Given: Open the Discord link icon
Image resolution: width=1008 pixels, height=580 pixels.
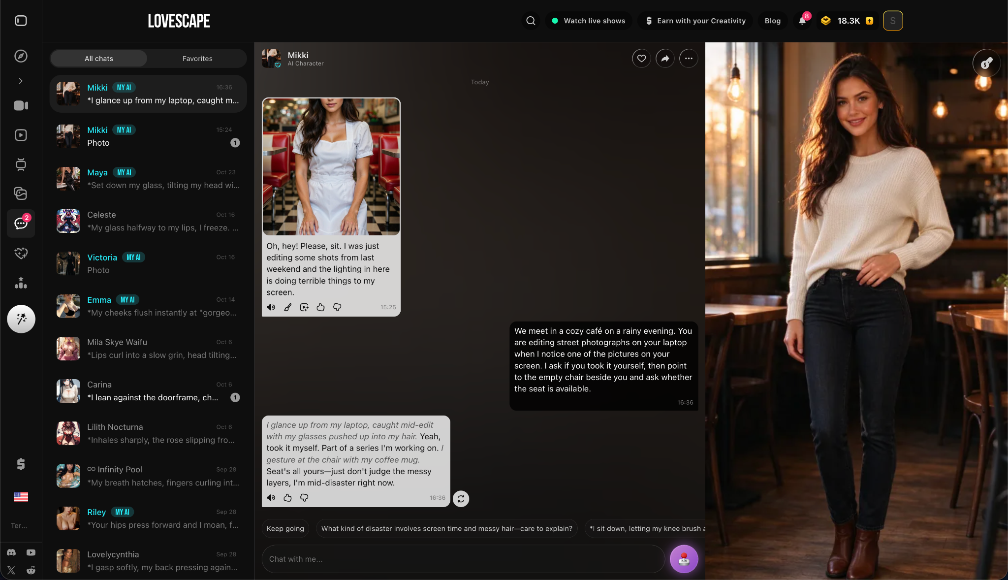Looking at the screenshot, I should 11,552.
